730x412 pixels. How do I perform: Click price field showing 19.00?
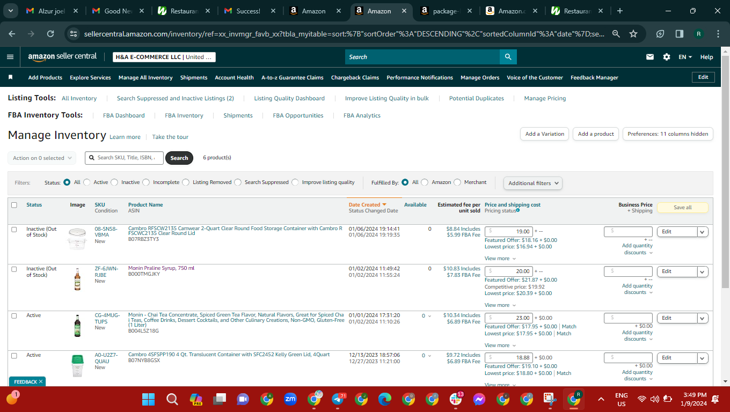click(x=508, y=232)
